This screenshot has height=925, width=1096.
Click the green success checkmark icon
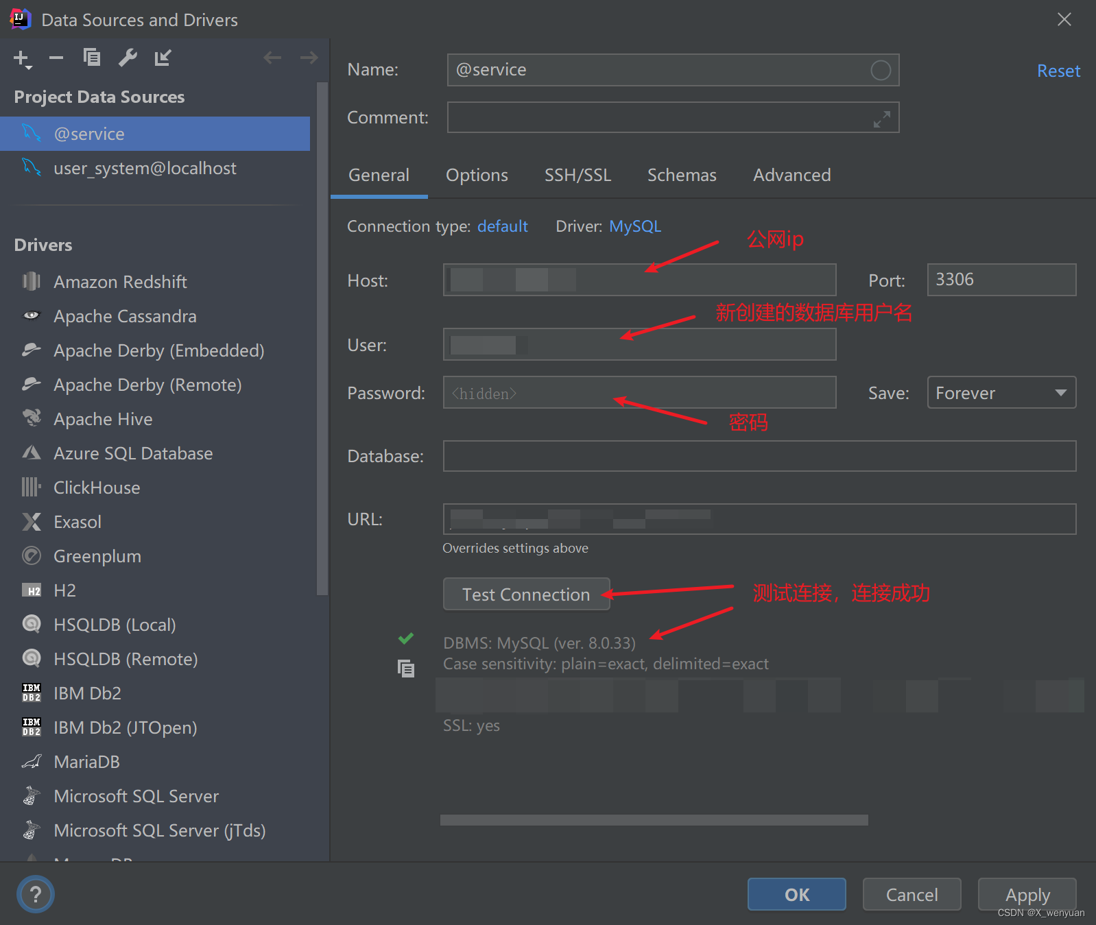point(406,638)
